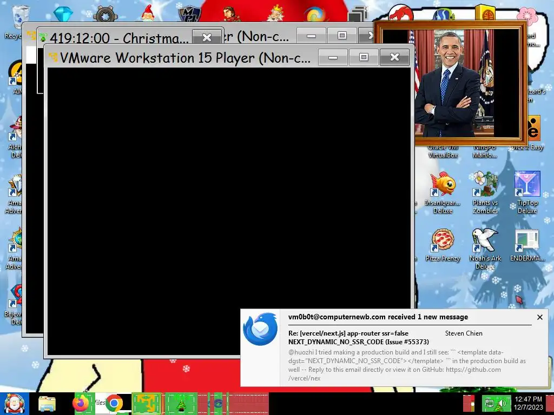Open the taskbar clock showing 12:47 PM

coord(529,404)
